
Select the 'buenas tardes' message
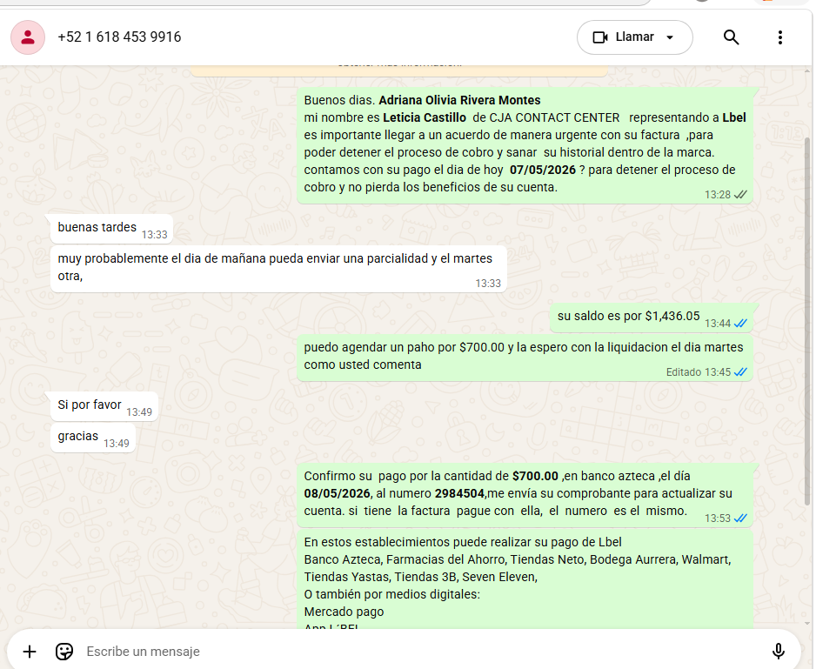point(112,229)
